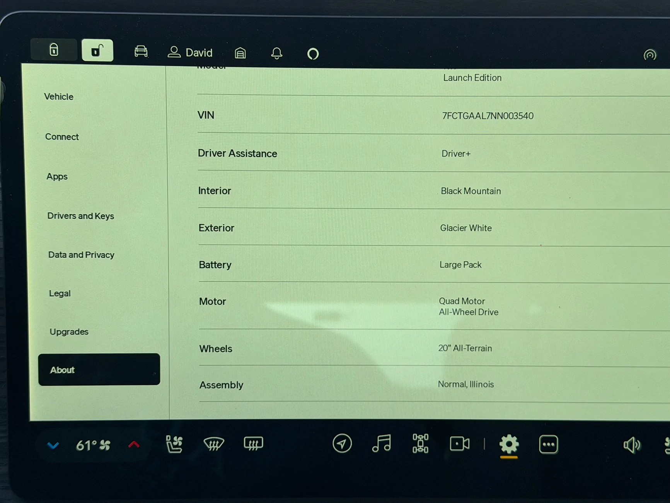
Task: Tap the unlock vehicle icon
Action: (97, 50)
